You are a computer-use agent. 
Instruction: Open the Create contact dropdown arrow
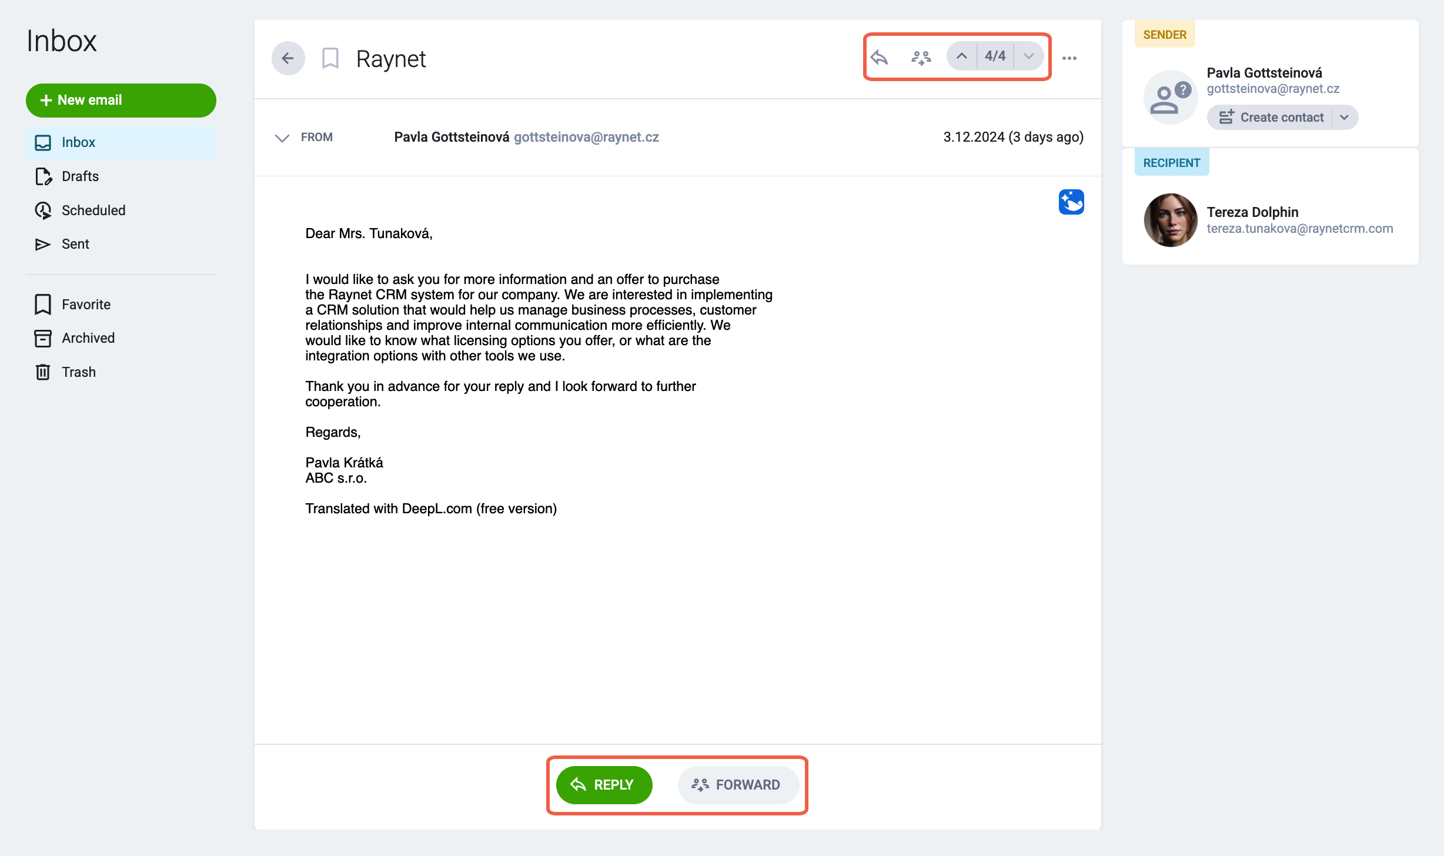tap(1345, 117)
